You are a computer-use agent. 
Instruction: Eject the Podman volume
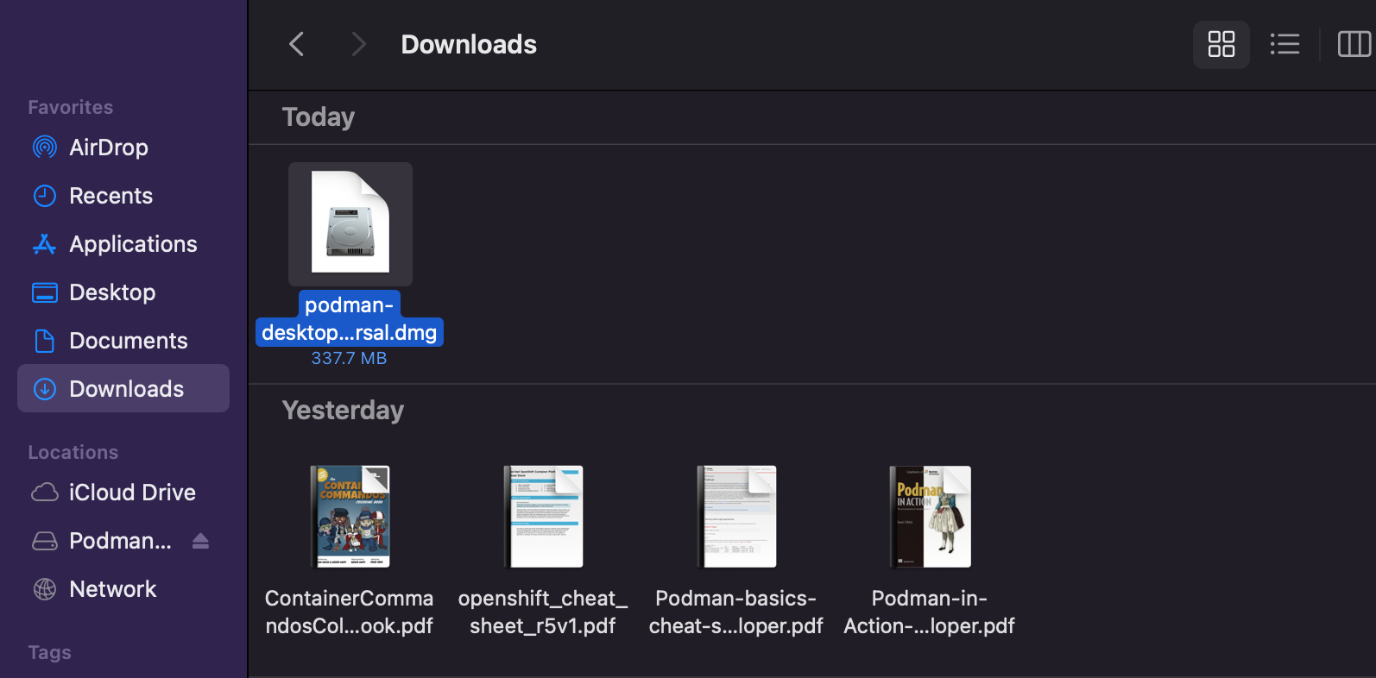point(200,541)
